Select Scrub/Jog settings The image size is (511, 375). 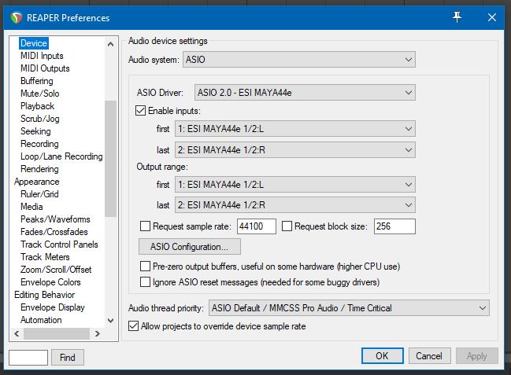pyautogui.click(x=39, y=119)
